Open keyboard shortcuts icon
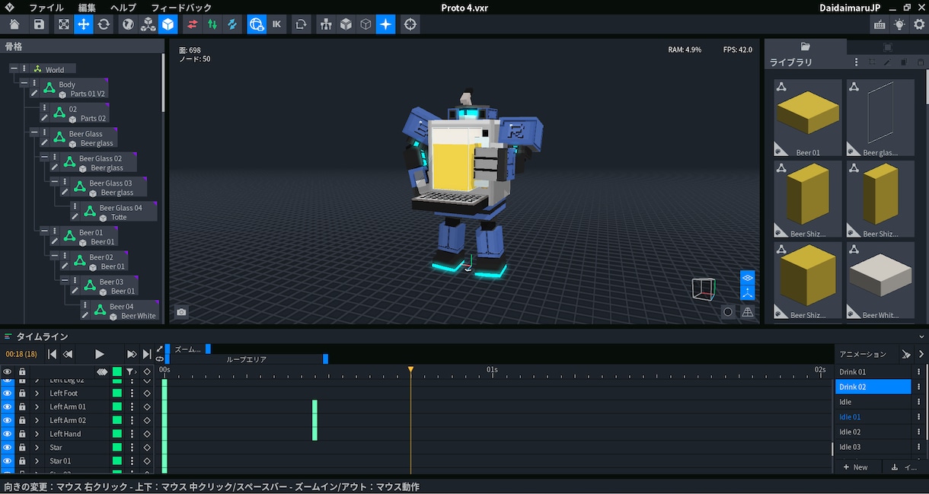 (x=880, y=24)
